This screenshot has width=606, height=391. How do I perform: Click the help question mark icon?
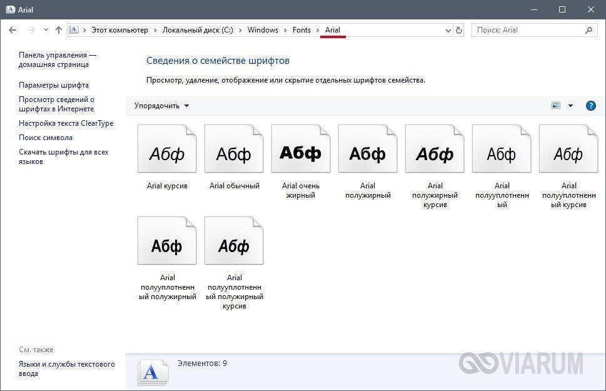click(x=590, y=106)
